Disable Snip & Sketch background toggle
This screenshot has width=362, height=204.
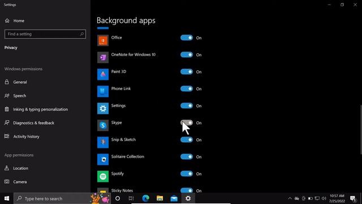pyautogui.click(x=187, y=140)
